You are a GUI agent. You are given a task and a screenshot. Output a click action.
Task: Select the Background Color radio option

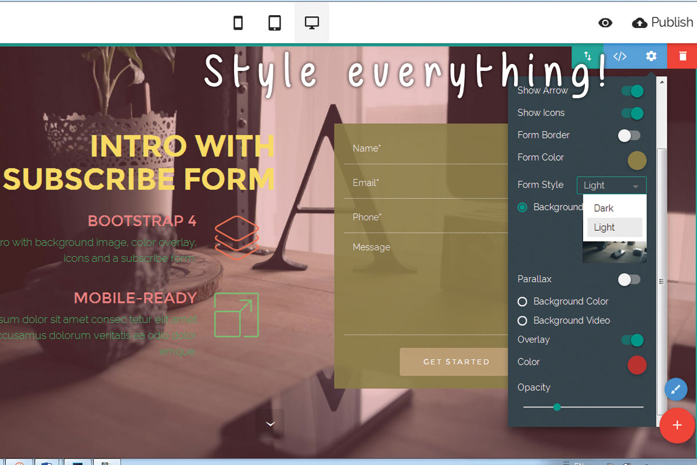tap(522, 302)
